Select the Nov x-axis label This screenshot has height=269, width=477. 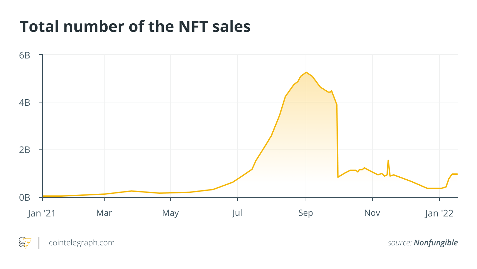[372, 213]
